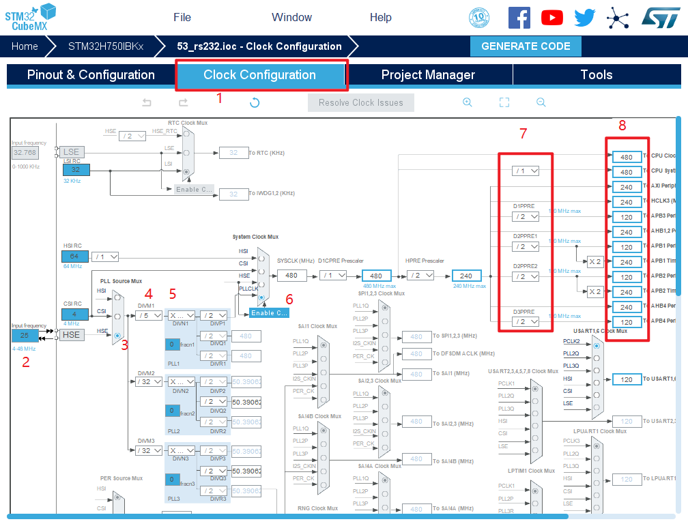Screen dimensions: 688x526
Task: Select PLLCLK in System Clock Mux
Action: pyautogui.click(x=261, y=297)
